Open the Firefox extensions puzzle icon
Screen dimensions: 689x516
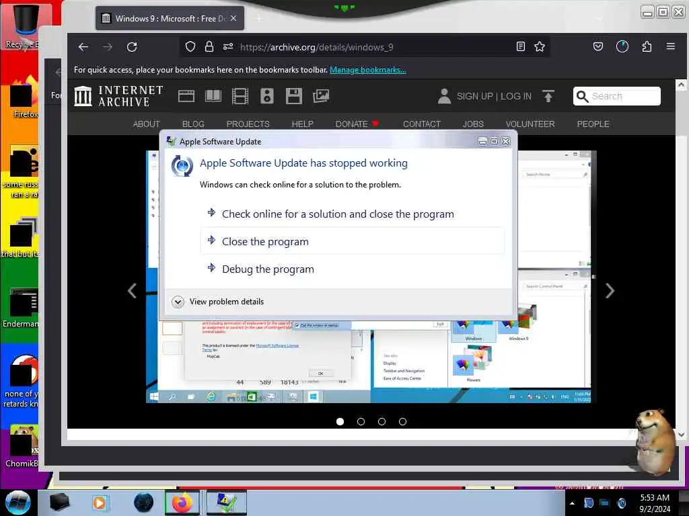coord(647,46)
